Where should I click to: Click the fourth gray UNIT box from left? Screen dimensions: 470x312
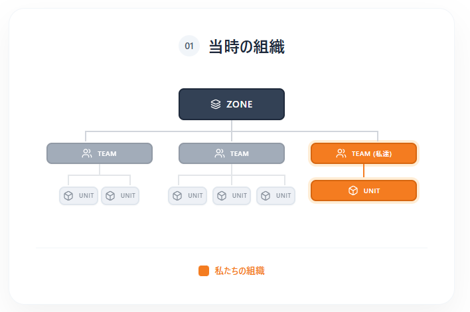click(232, 196)
